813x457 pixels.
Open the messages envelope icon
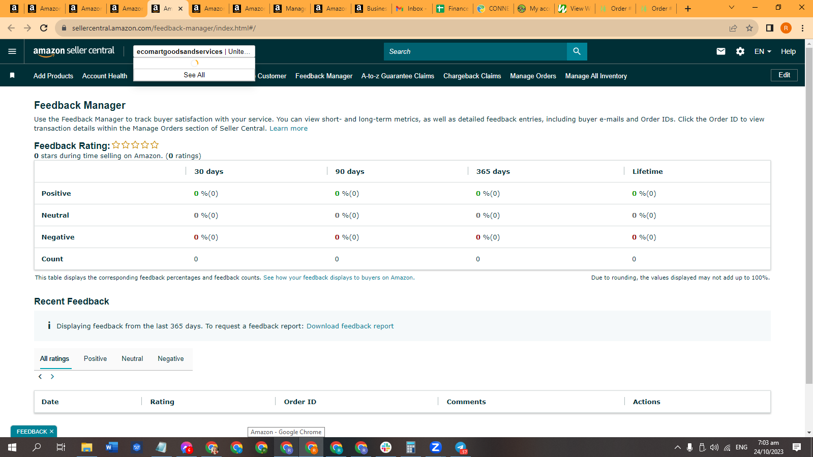(x=721, y=51)
